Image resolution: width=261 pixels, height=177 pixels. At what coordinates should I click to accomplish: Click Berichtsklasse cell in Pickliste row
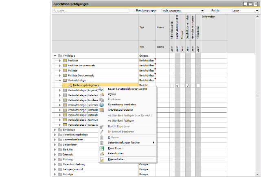[x=147, y=70]
